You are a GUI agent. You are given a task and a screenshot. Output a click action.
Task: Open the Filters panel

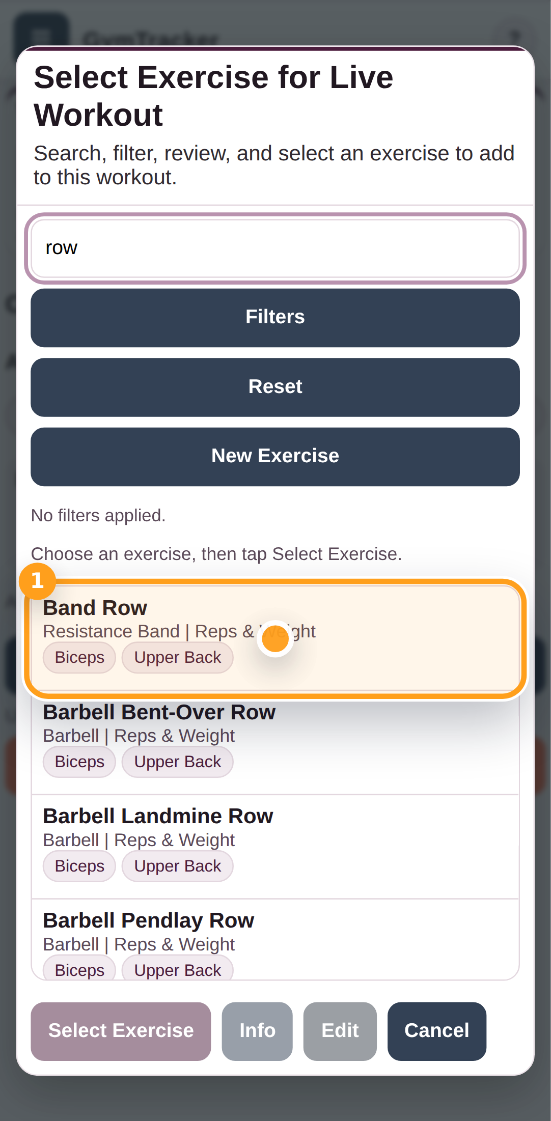pyautogui.click(x=275, y=317)
